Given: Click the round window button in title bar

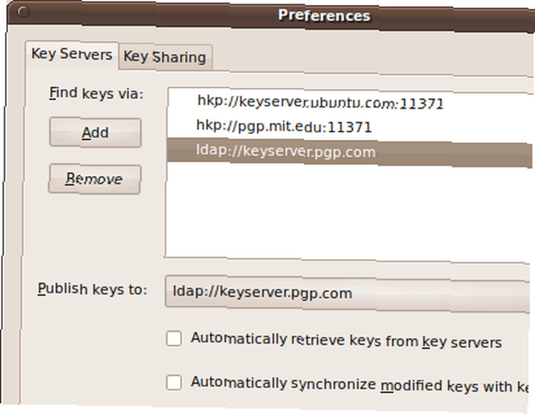Looking at the screenshot, I should coord(23,12).
